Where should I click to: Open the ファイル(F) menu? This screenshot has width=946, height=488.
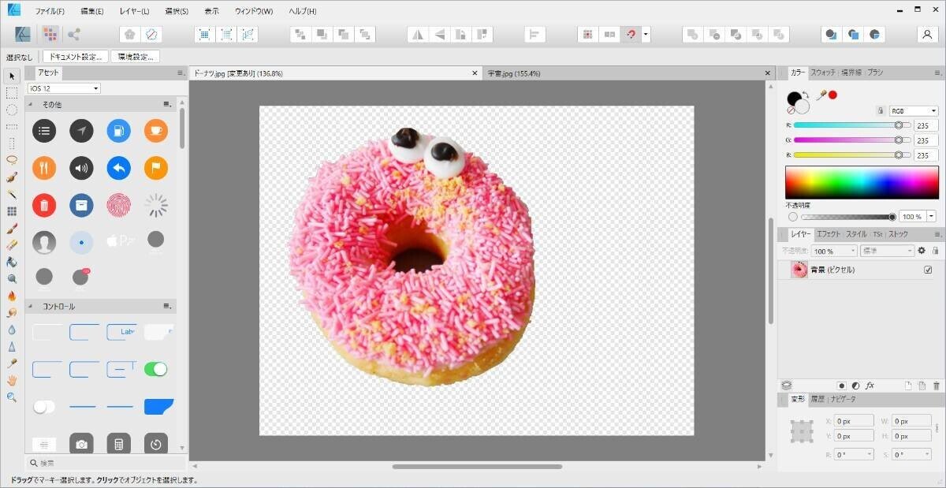tap(50, 12)
